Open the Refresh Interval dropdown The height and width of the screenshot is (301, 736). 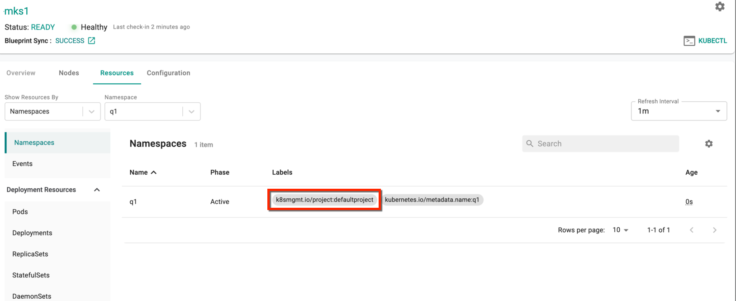click(x=679, y=111)
